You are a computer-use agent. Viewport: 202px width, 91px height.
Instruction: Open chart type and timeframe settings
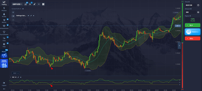26,4
